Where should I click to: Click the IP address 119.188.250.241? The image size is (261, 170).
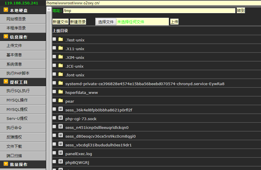pyautogui.click(x=22, y=3)
